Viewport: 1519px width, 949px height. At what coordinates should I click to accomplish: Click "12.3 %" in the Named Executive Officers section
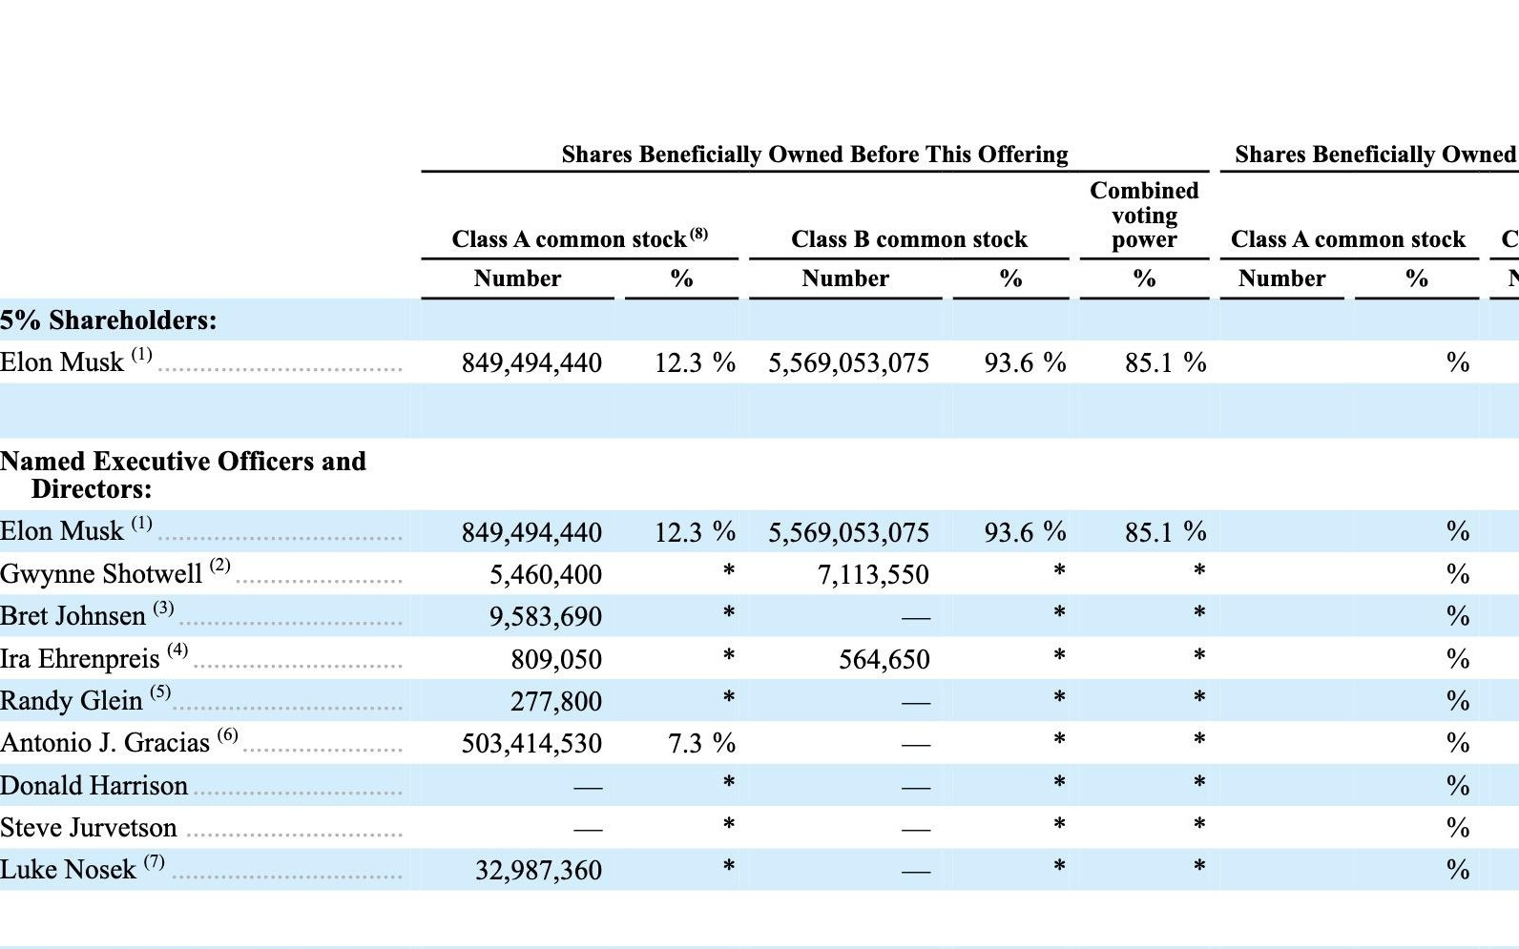695,532
